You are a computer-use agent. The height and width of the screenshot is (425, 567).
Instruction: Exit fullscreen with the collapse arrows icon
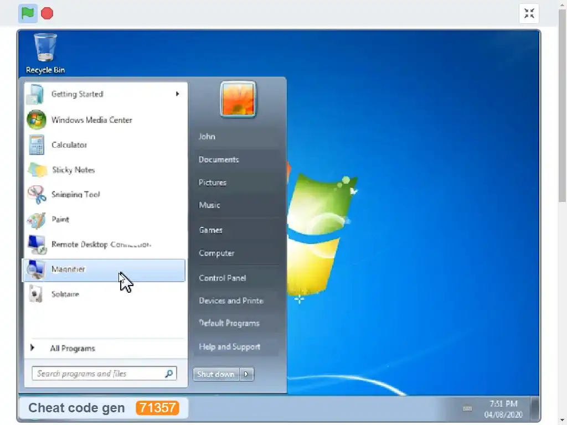[x=529, y=13]
